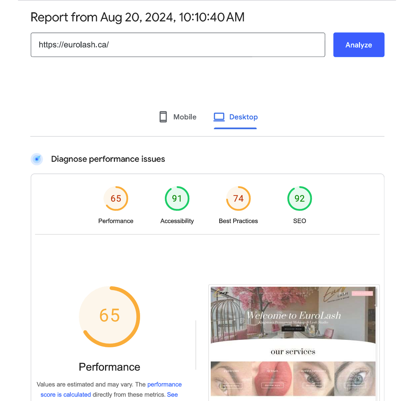Click the Accessibility label
Image resolution: width=413 pixels, height=401 pixels.
pos(177,221)
